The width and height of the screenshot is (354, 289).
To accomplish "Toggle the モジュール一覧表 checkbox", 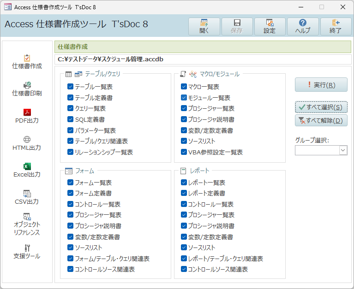I will pos(184,97).
